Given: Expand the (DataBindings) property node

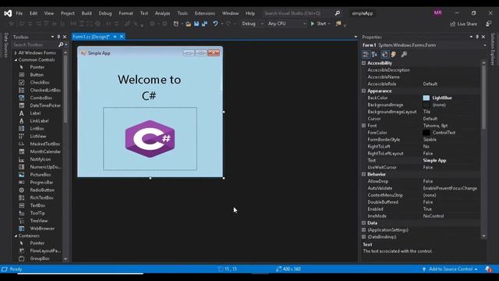Looking at the screenshot, I should pyautogui.click(x=364, y=237).
